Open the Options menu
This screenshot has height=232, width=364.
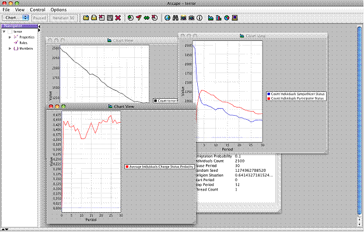coord(58,10)
